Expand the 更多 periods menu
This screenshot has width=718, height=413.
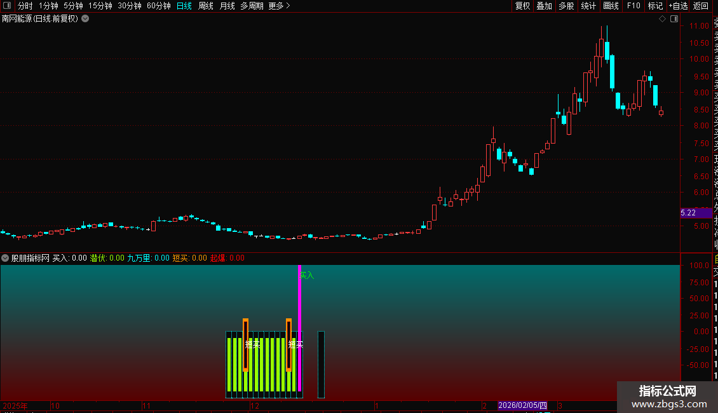280,6
